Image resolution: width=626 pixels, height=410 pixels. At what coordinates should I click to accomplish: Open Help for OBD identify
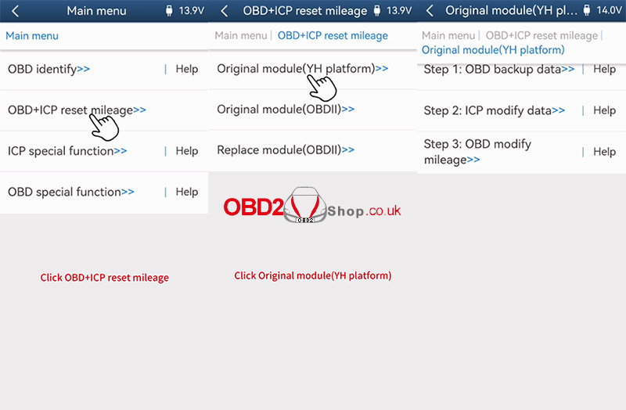coord(186,69)
